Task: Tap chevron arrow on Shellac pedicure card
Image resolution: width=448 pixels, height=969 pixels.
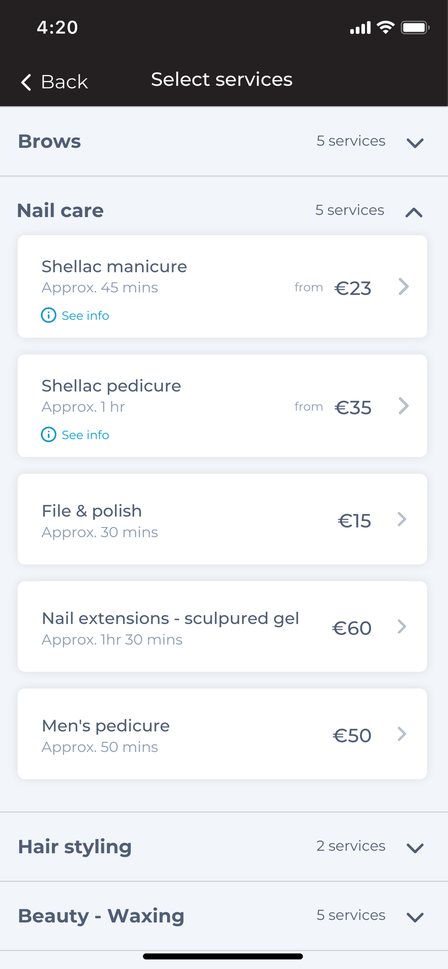Action: pyautogui.click(x=403, y=406)
